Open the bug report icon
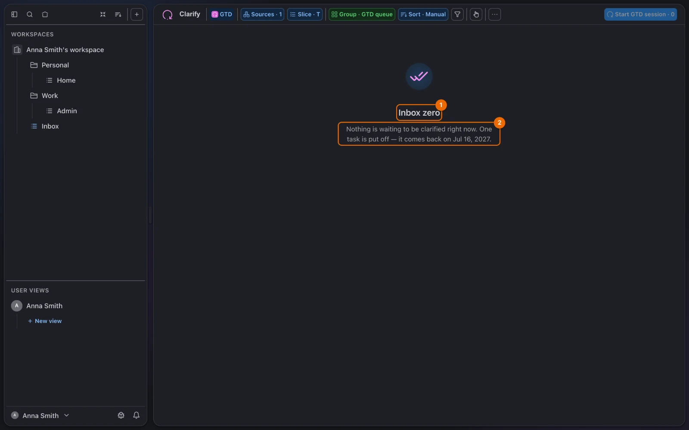 coord(121,415)
